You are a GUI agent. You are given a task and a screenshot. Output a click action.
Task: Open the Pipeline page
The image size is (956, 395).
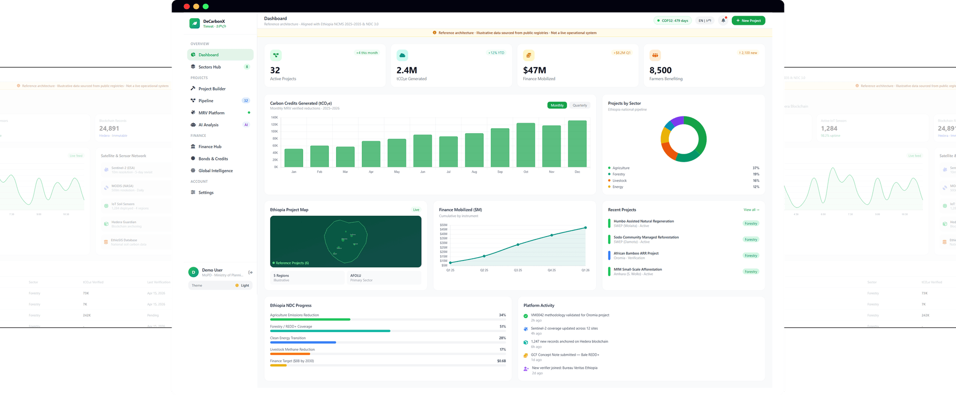pyautogui.click(x=220, y=101)
